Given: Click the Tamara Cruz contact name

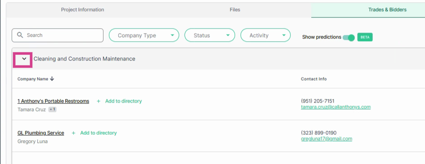Looking at the screenshot, I should [x=32, y=110].
